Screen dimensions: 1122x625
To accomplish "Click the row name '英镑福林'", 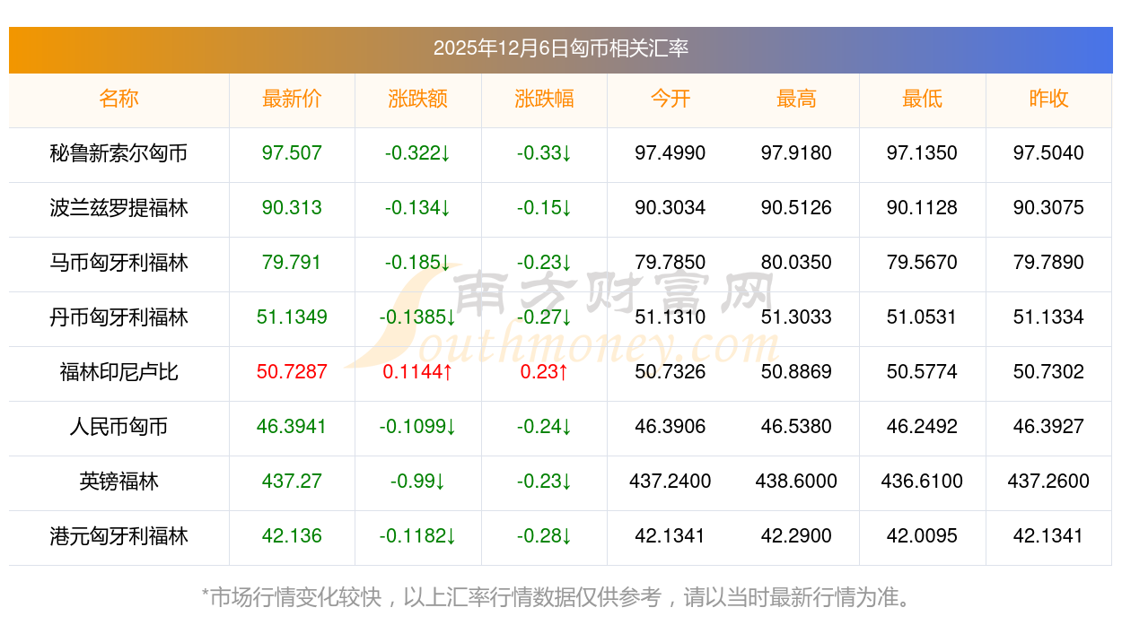I will tap(118, 482).
